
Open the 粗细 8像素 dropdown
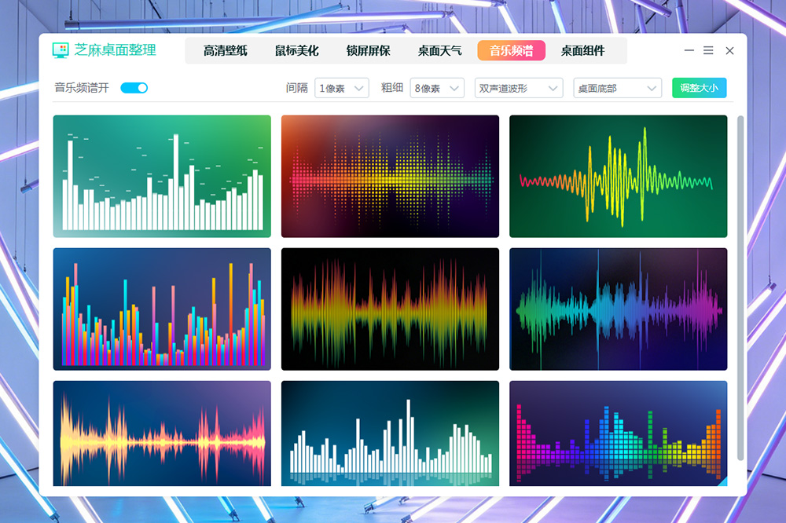pos(437,88)
